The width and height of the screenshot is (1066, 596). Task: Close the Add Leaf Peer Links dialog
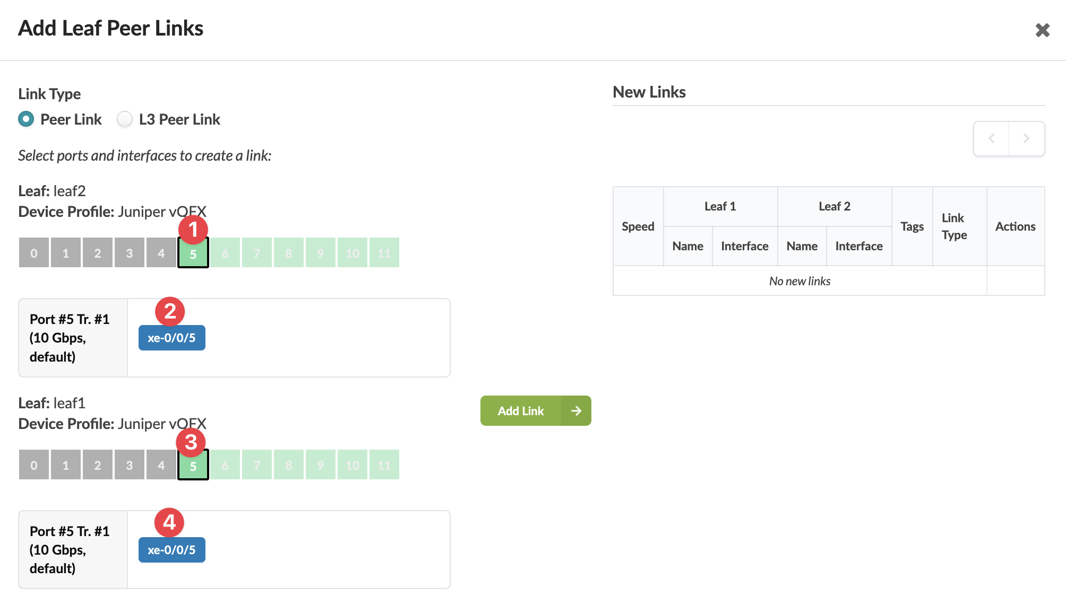click(x=1042, y=30)
